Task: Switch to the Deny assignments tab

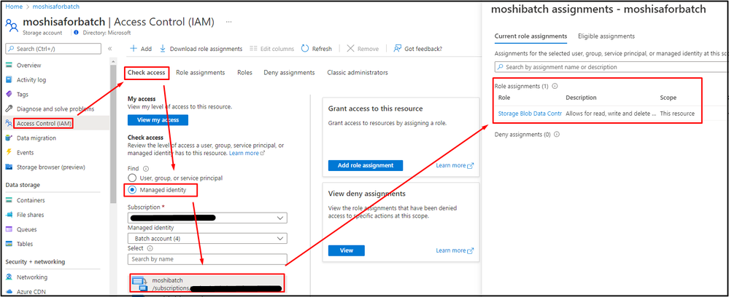Action: (x=289, y=73)
